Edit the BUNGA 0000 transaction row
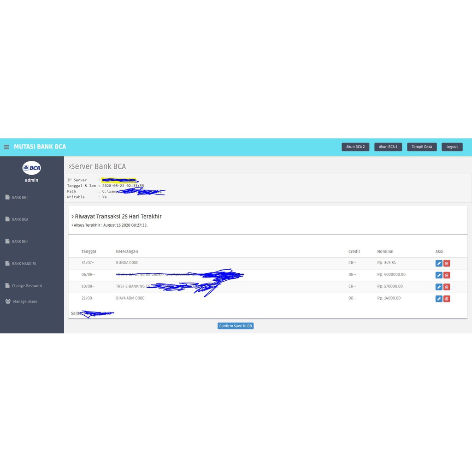This screenshot has width=472, height=472. tap(439, 263)
